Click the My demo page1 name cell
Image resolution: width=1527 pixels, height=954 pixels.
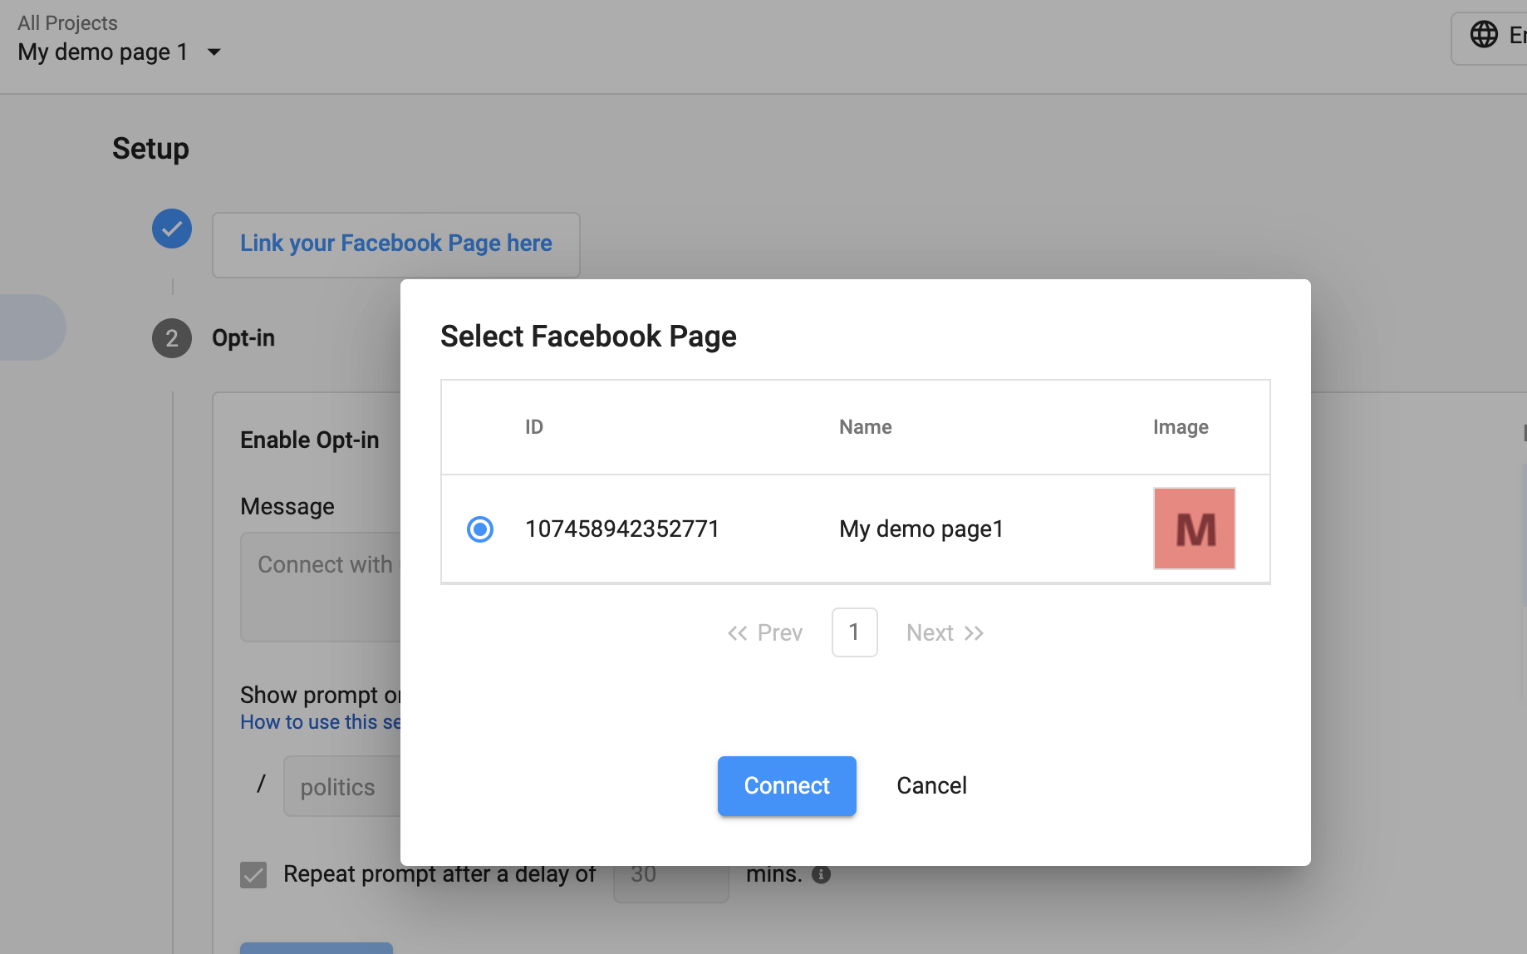(921, 529)
